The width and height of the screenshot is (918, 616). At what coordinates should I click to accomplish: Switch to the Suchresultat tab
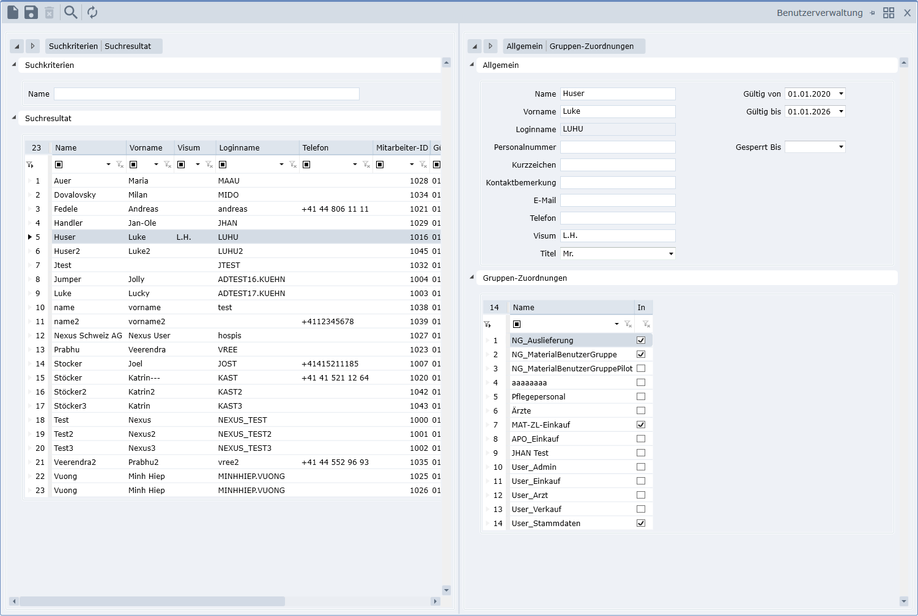pos(128,46)
